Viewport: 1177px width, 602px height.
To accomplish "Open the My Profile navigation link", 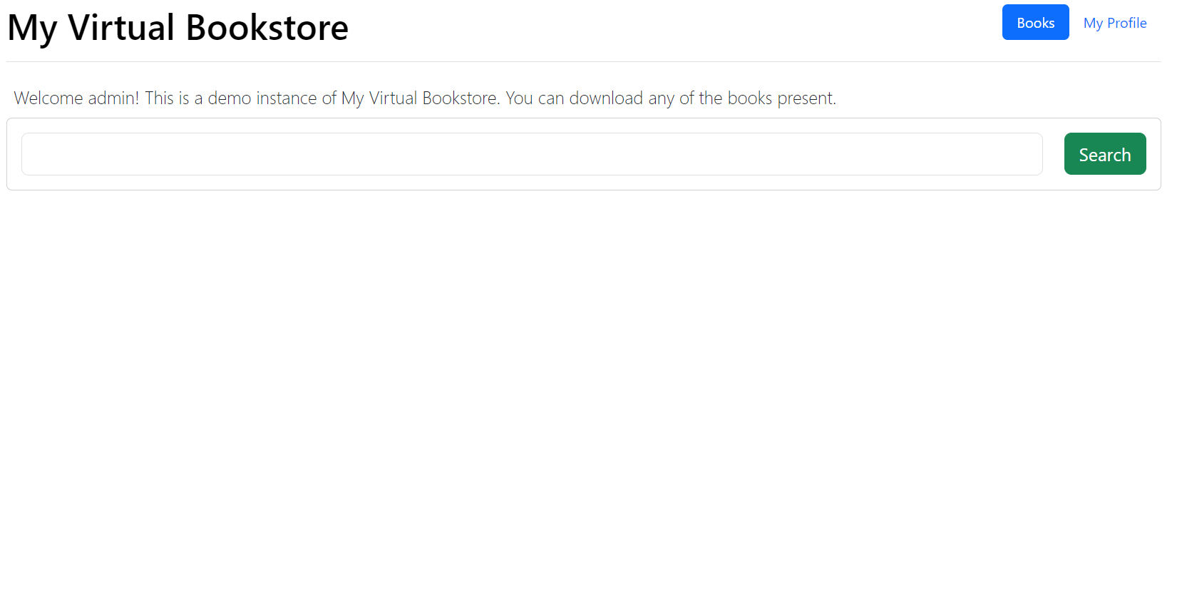I will 1114,23.
